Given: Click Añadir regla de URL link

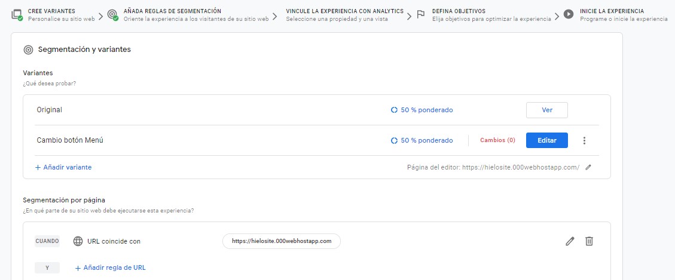Looking at the screenshot, I should click(x=110, y=267).
